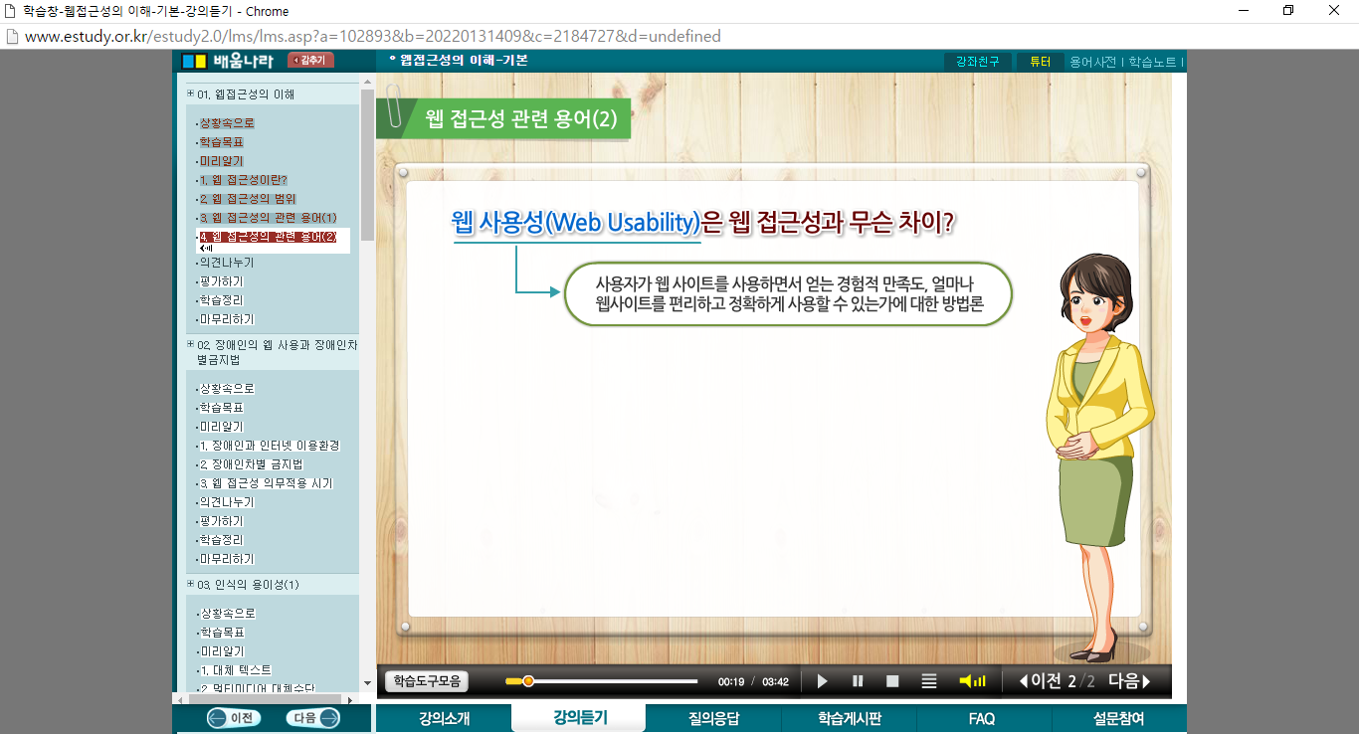Open the 튜터 link in header
1359x734 pixels.
(x=1040, y=62)
